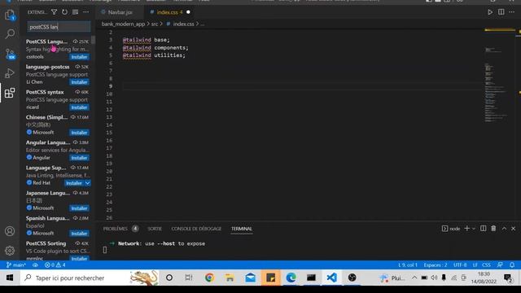Open Microsoft Edge from the taskbar

coord(291,278)
